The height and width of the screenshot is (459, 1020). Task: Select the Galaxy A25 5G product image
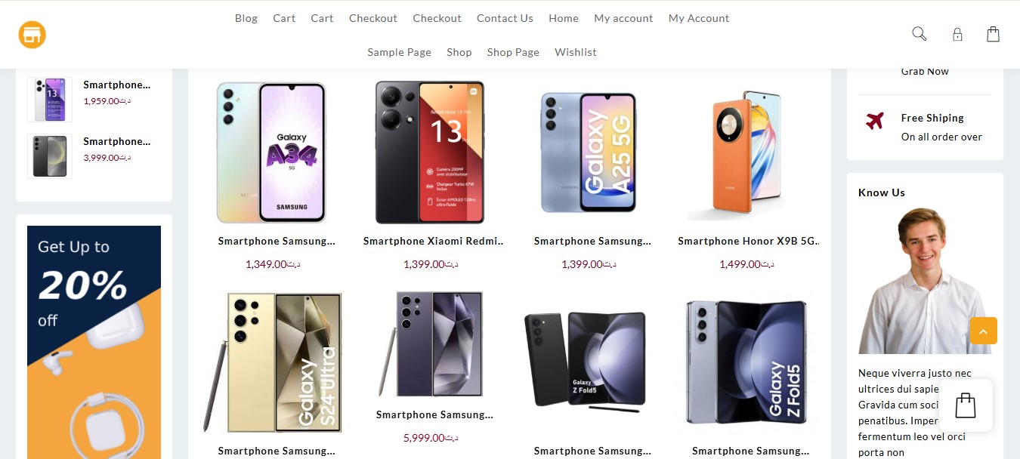(x=588, y=152)
